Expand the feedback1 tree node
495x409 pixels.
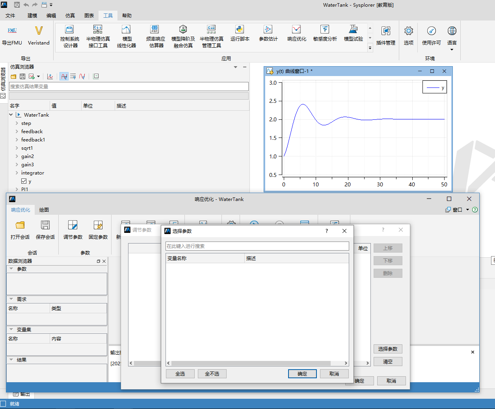(17, 140)
